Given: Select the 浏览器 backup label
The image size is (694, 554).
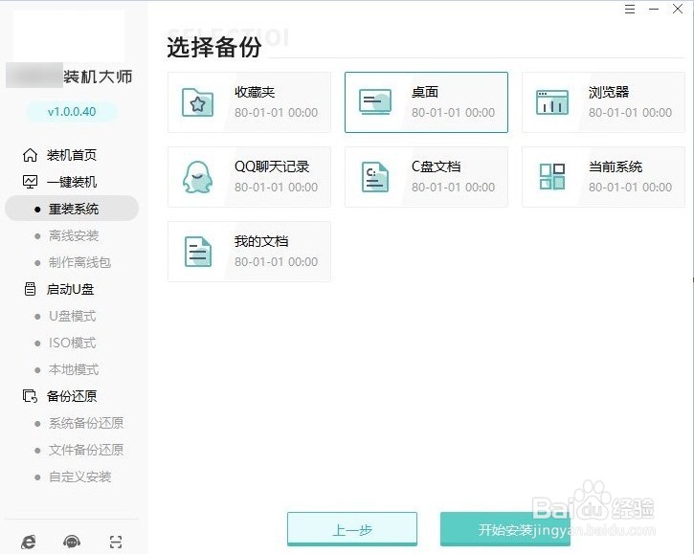Looking at the screenshot, I should 609,92.
